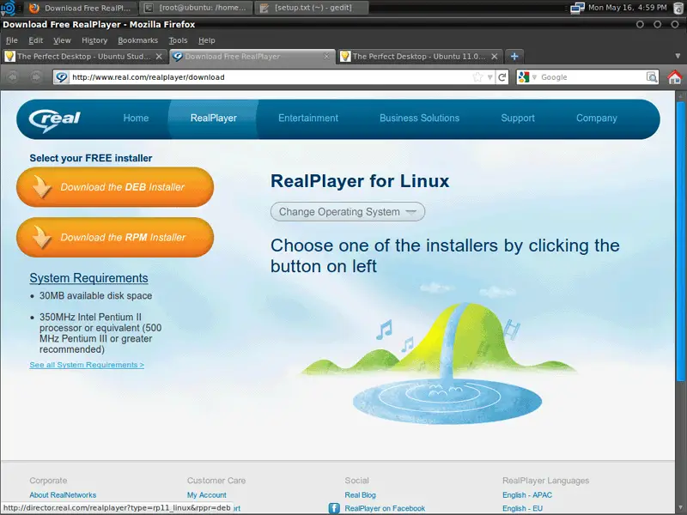The width and height of the screenshot is (687, 515).
Task: Visit the Real Blog footer link
Action: pyautogui.click(x=360, y=495)
